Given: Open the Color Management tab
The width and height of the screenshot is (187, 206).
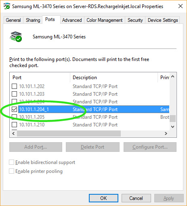Looking at the screenshot, I should (105, 20).
